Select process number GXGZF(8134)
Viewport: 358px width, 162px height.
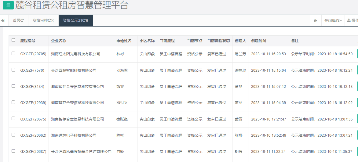[x=32, y=86]
